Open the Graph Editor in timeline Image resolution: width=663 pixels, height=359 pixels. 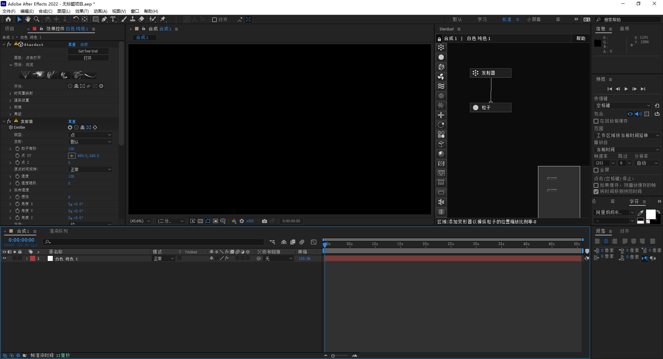[x=314, y=242]
